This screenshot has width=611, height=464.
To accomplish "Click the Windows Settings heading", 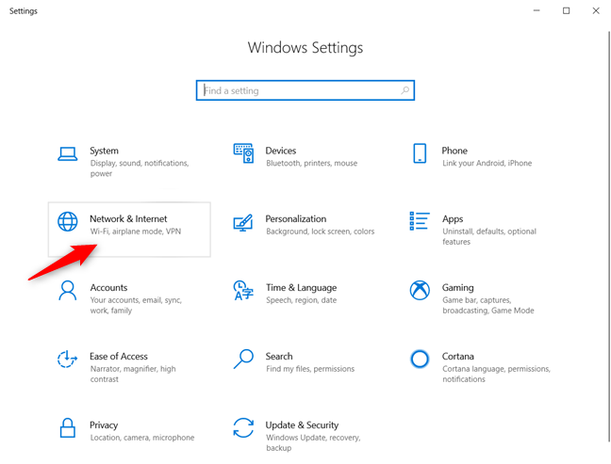I will (305, 48).
